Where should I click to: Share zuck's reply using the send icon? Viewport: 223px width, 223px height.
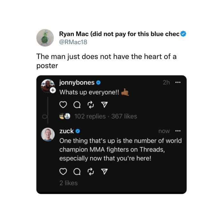pyautogui.click(x=104, y=172)
